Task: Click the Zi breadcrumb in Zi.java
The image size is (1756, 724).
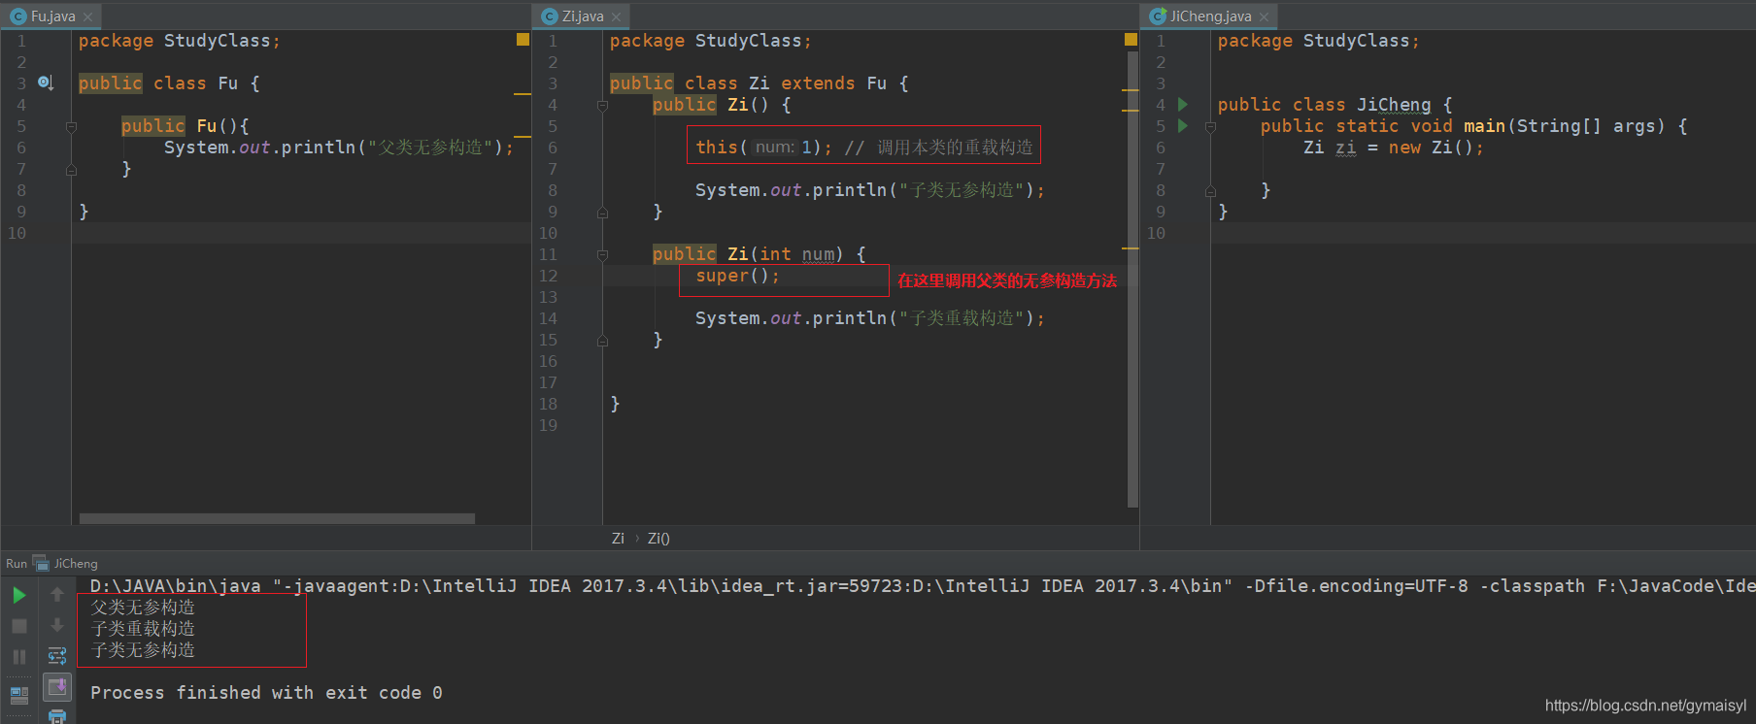Action: (618, 539)
